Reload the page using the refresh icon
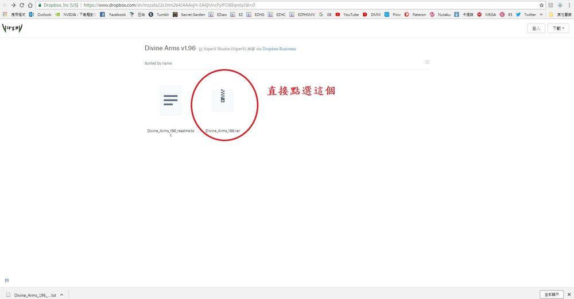 21,5
